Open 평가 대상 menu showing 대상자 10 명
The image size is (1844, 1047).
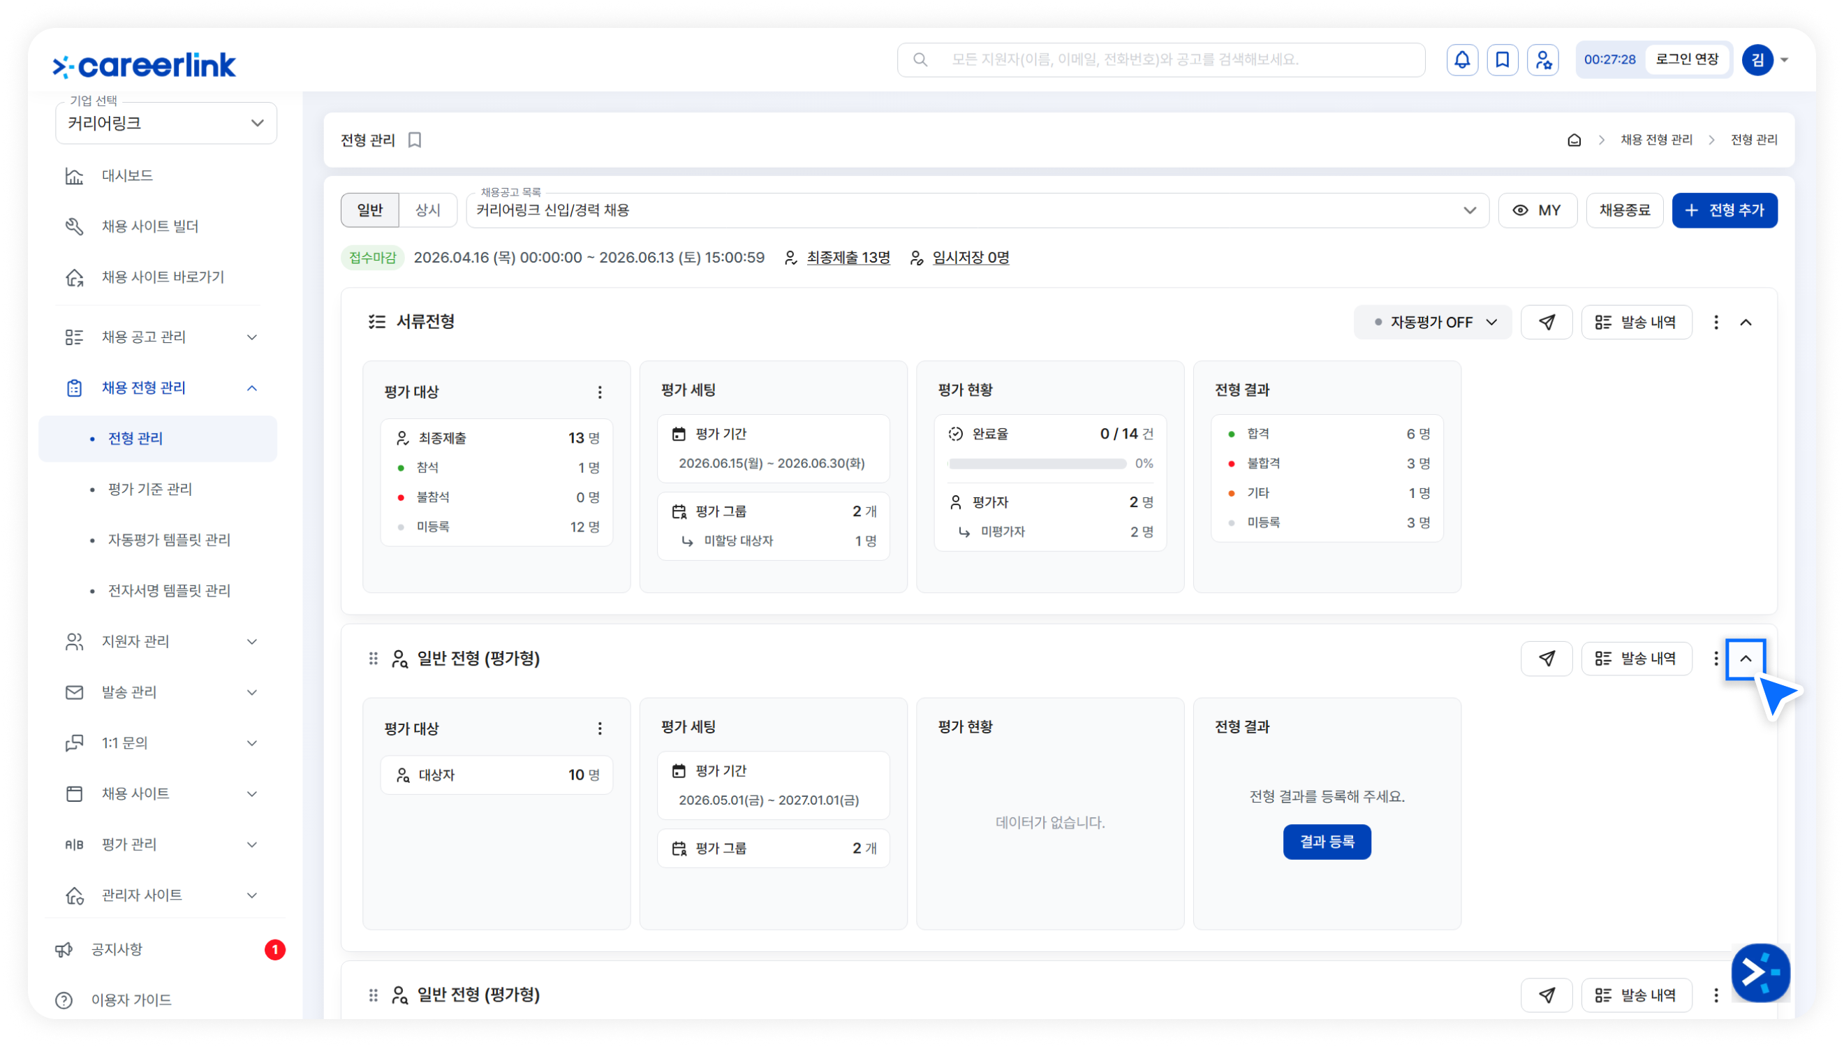(599, 728)
